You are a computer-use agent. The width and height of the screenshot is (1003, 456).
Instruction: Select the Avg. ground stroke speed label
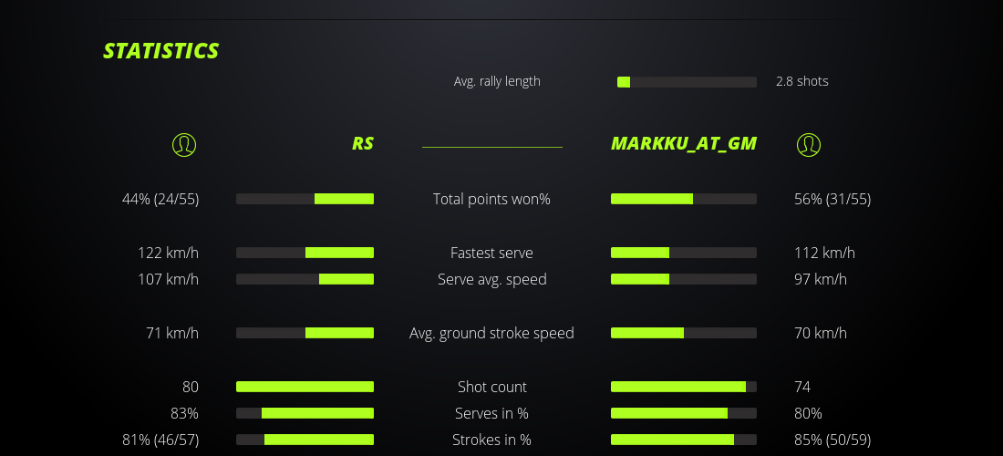(491, 333)
